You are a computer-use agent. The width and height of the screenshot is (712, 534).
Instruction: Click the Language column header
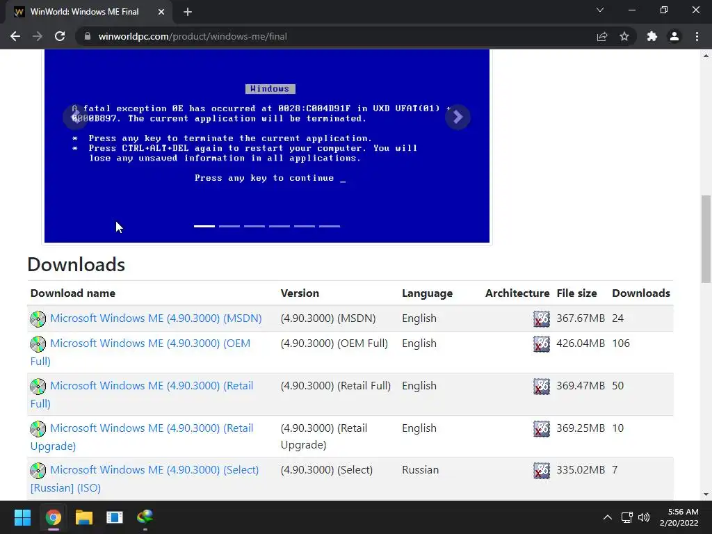coord(428,293)
